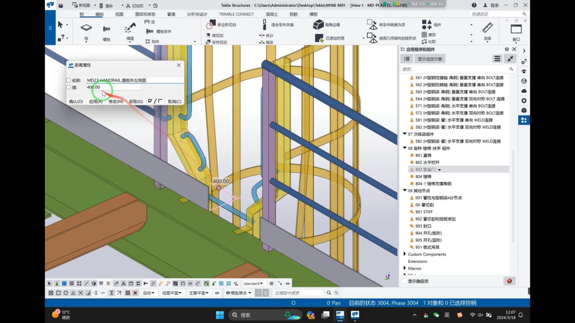The width and height of the screenshot is (575, 323).
Task: Click 修改(M) button in distance dialog
Action: 116,101
